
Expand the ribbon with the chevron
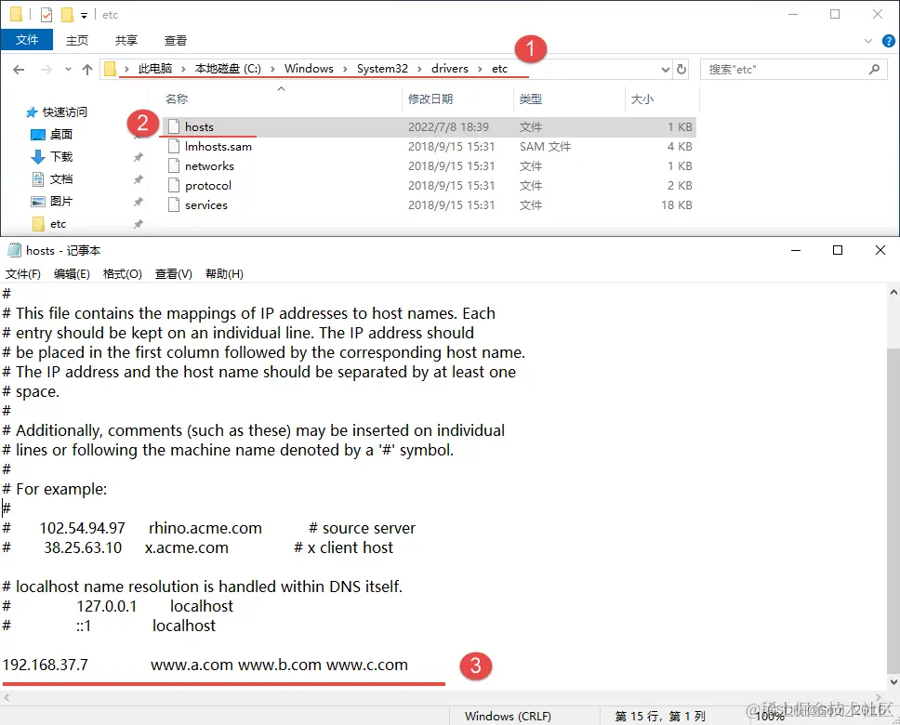867,41
